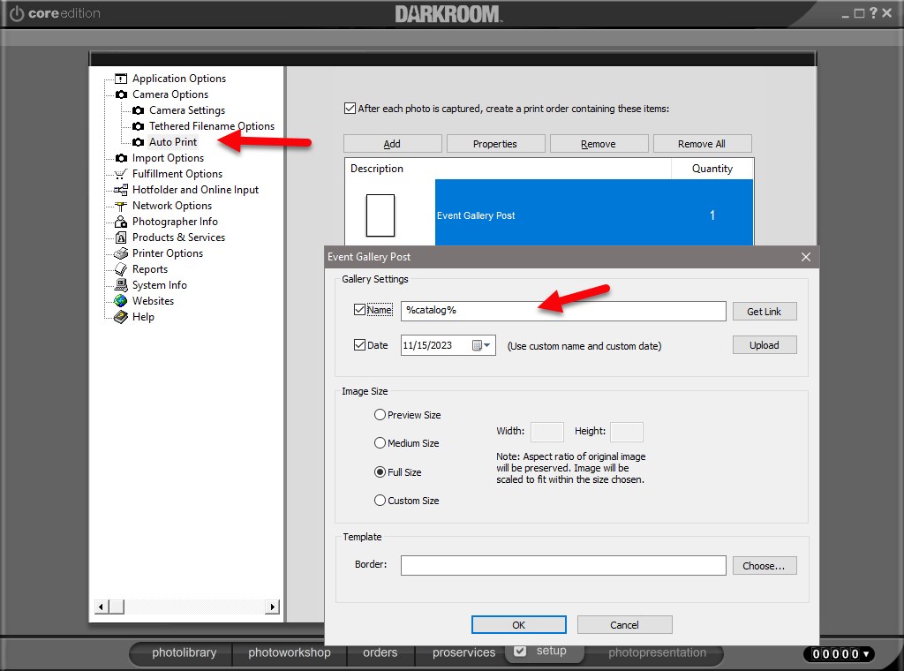
Task: Switch to the setup tab
Action: (544, 651)
